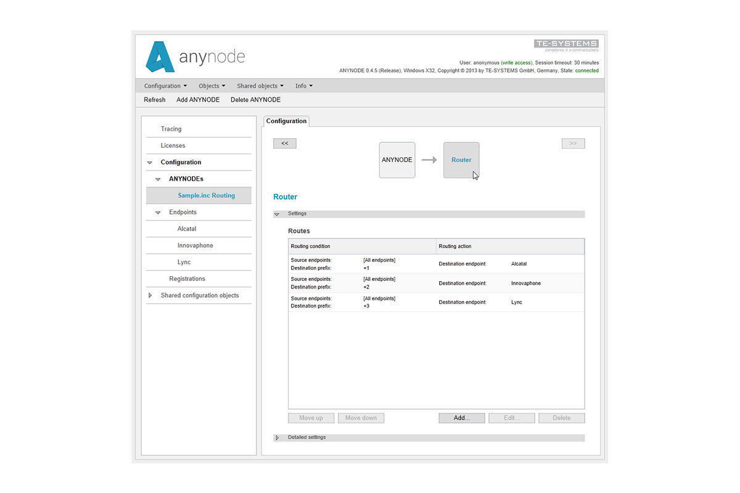Click Innovaphone in the Routing action column
The height and width of the screenshot is (493, 740).
click(x=526, y=283)
